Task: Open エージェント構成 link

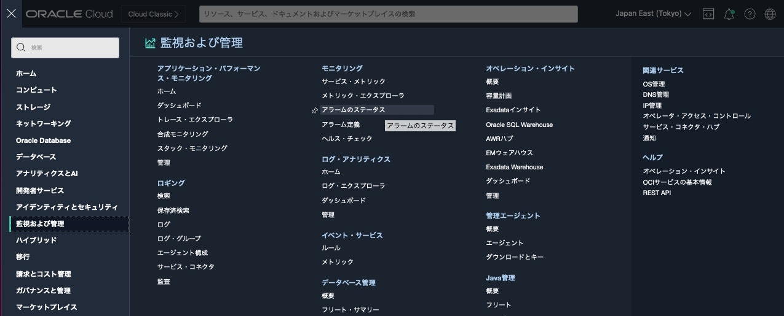Action: click(183, 253)
